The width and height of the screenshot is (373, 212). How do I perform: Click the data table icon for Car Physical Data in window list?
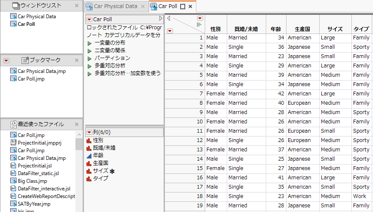click(x=14, y=17)
